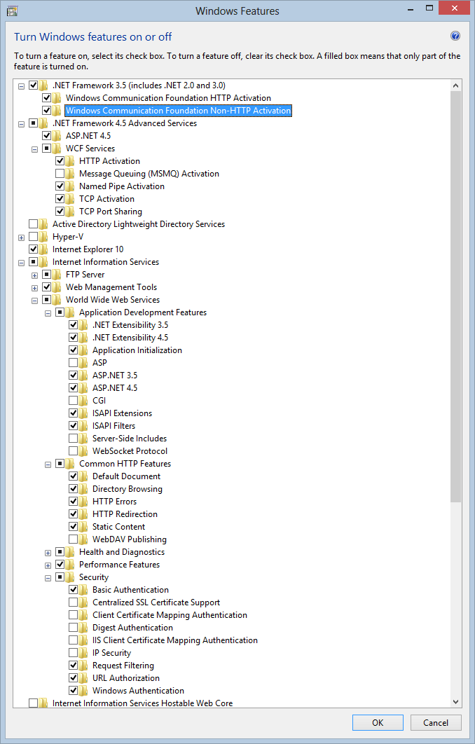Viewport: 475px width, 744px height.
Task: Click the Web Management Tools folder icon
Action: click(57, 287)
